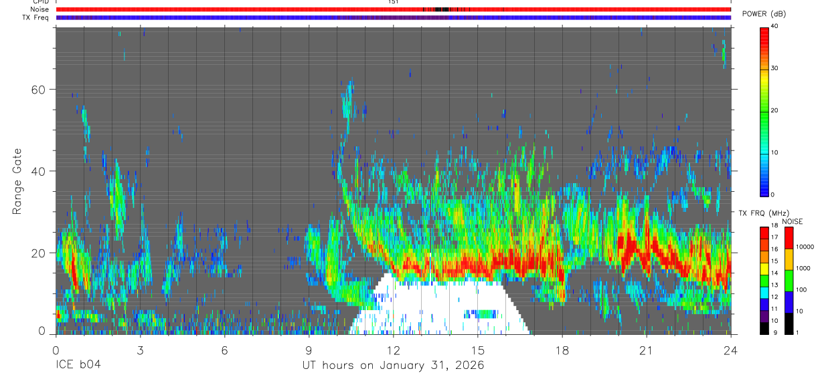The image size is (822, 379).
Task: Click the UT hours tick label 21
Action: [646, 350]
